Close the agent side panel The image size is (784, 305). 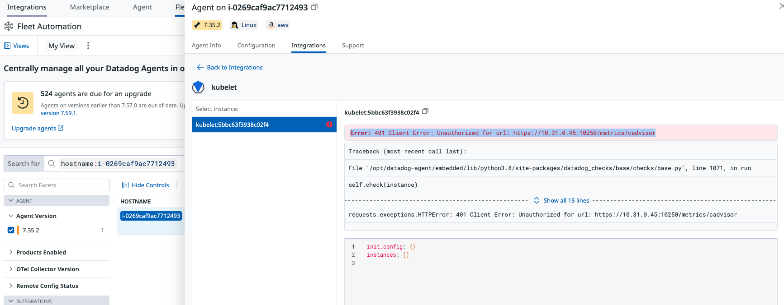pyautogui.click(x=781, y=6)
